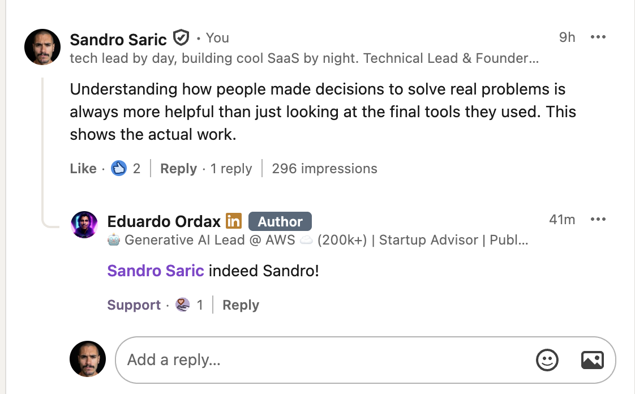Click the Author badge label
Viewport: 635px width, 394px height.
(x=280, y=221)
